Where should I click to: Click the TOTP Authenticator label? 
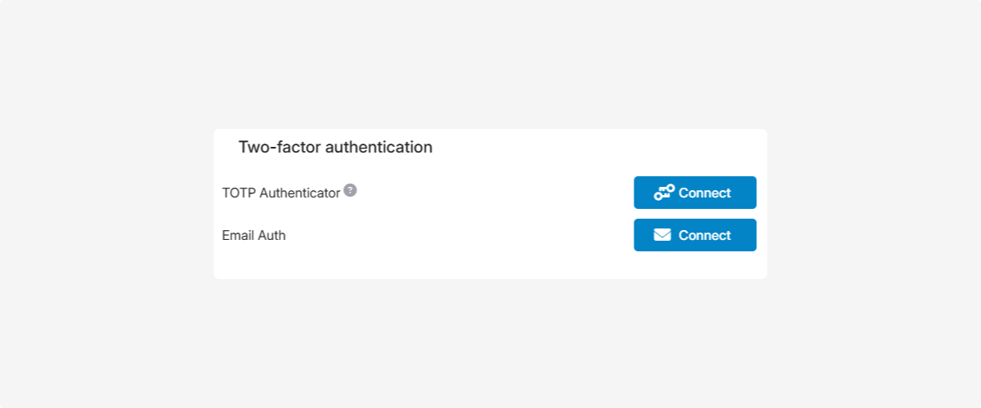click(280, 193)
